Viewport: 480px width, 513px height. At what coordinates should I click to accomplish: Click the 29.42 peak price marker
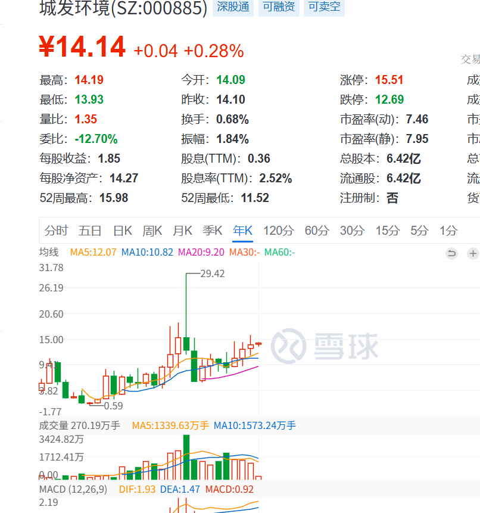[x=213, y=273]
